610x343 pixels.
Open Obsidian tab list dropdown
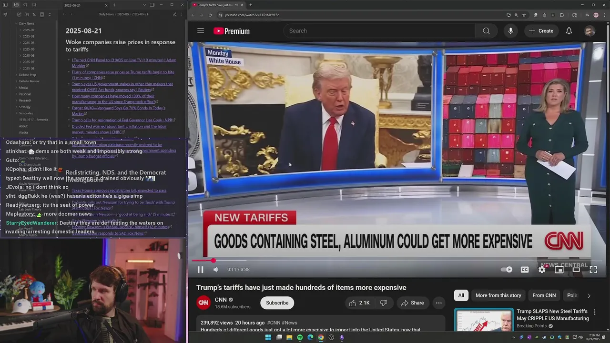144,5
